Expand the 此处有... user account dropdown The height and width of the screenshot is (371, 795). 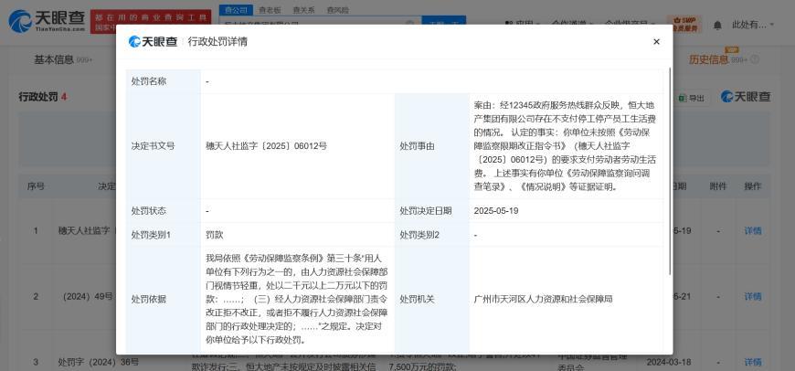(x=753, y=25)
